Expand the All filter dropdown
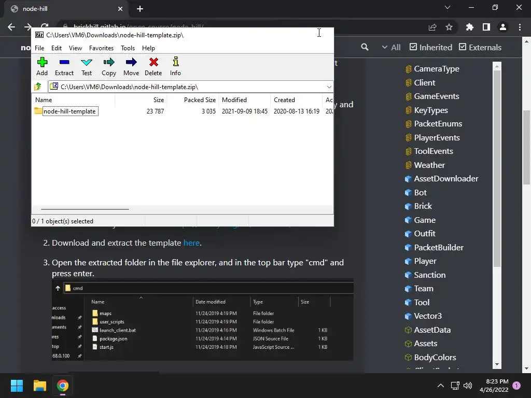This screenshot has width=531, height=398. click(391, 47)
